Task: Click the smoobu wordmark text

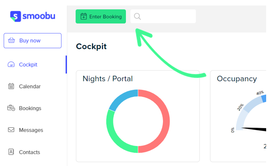Action: [39, 16]
